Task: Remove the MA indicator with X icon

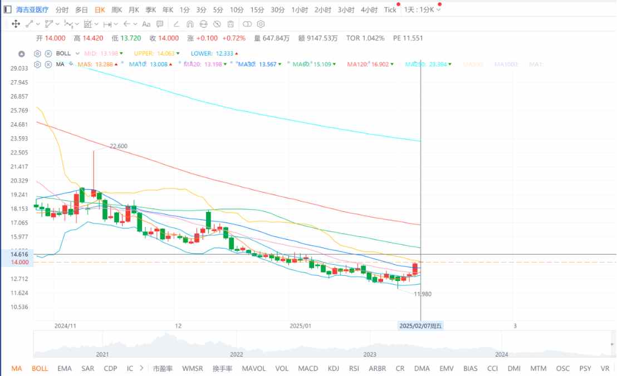Action: [48, 65]
